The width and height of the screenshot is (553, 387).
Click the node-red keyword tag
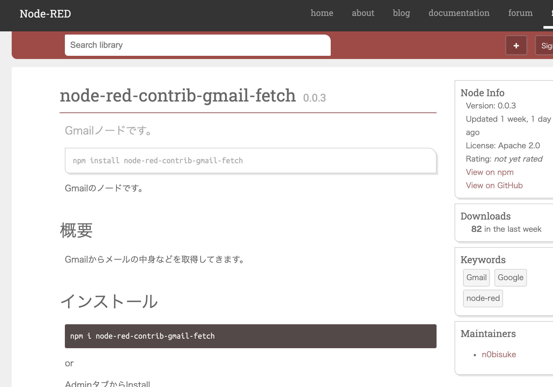(x=483, y=298)
